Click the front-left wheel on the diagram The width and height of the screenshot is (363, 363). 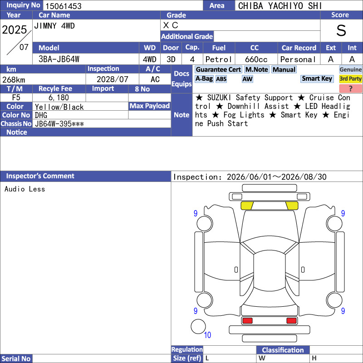205,224
